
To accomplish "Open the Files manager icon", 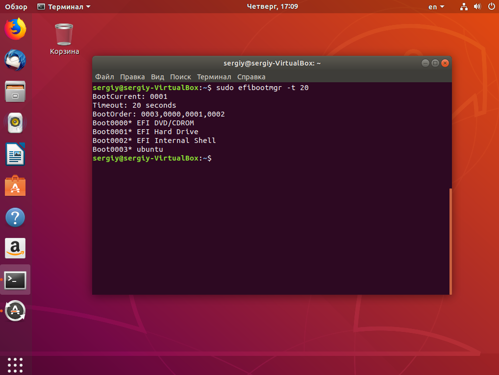I will click(x=15, y=92).
